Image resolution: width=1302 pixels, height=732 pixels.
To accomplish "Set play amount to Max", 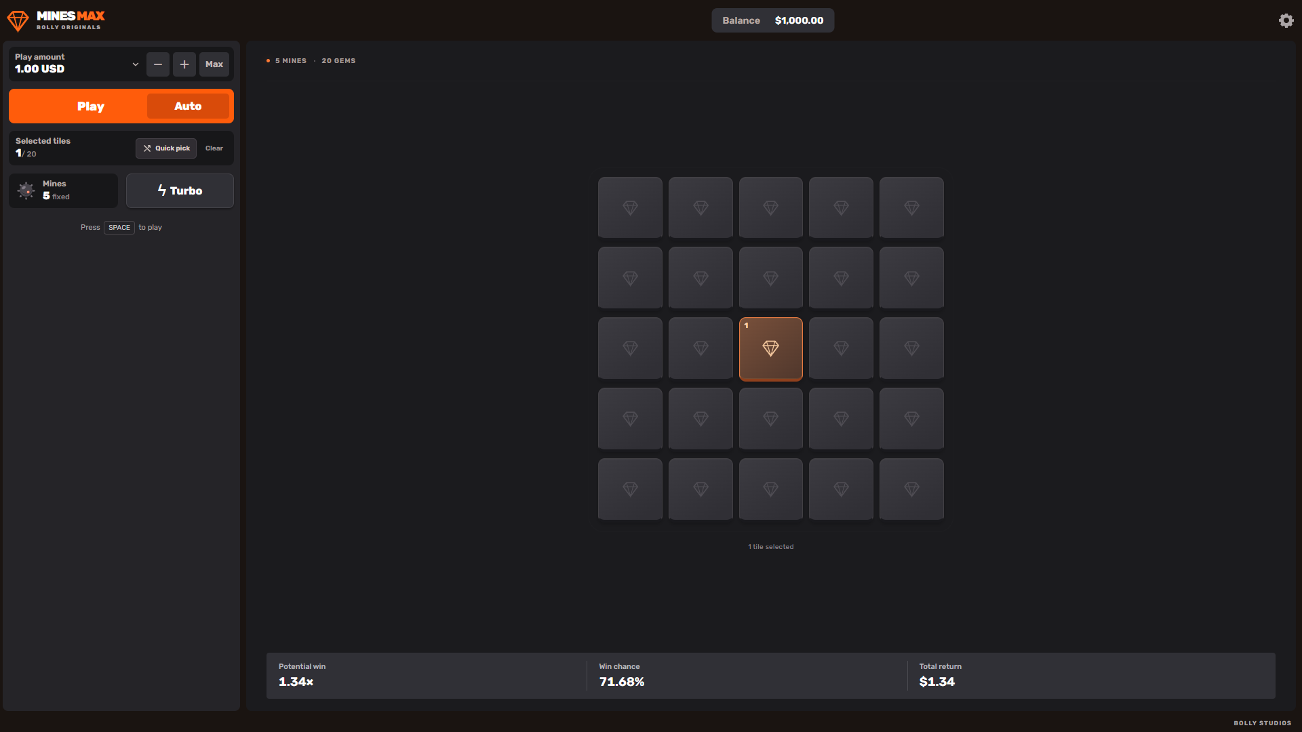I will point(214,64).
